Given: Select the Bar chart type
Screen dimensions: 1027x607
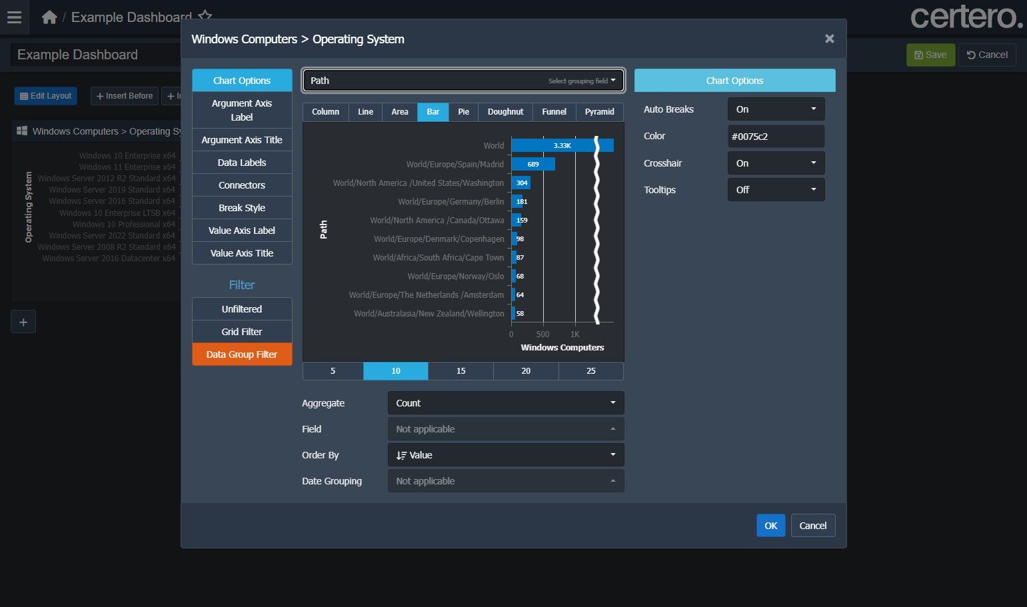Looking at the screenshot, I should [x=433, y=112].
